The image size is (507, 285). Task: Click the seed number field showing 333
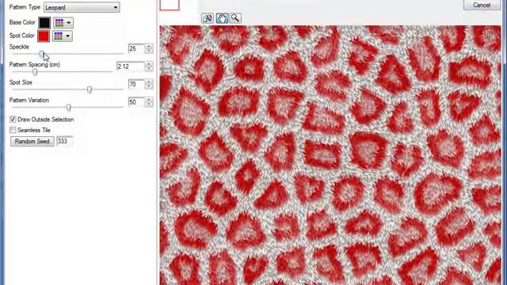coord(65,141)
